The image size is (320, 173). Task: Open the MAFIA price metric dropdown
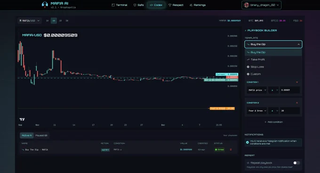click(257, 90)
